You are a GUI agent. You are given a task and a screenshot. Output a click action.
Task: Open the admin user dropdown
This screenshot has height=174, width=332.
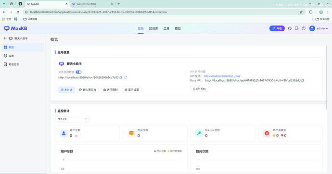pyautogui.click(x=319, y=28)
